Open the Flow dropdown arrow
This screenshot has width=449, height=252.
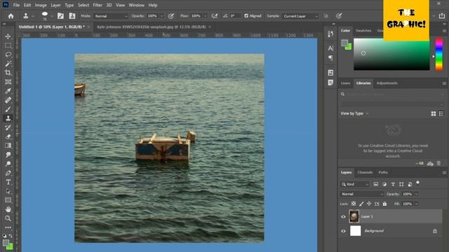[x=205, y=16]
